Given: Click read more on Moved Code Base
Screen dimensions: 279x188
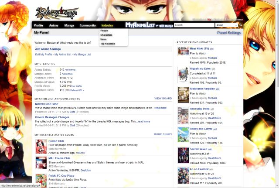Looking at the screenshot, I should (x=160, y=108).
